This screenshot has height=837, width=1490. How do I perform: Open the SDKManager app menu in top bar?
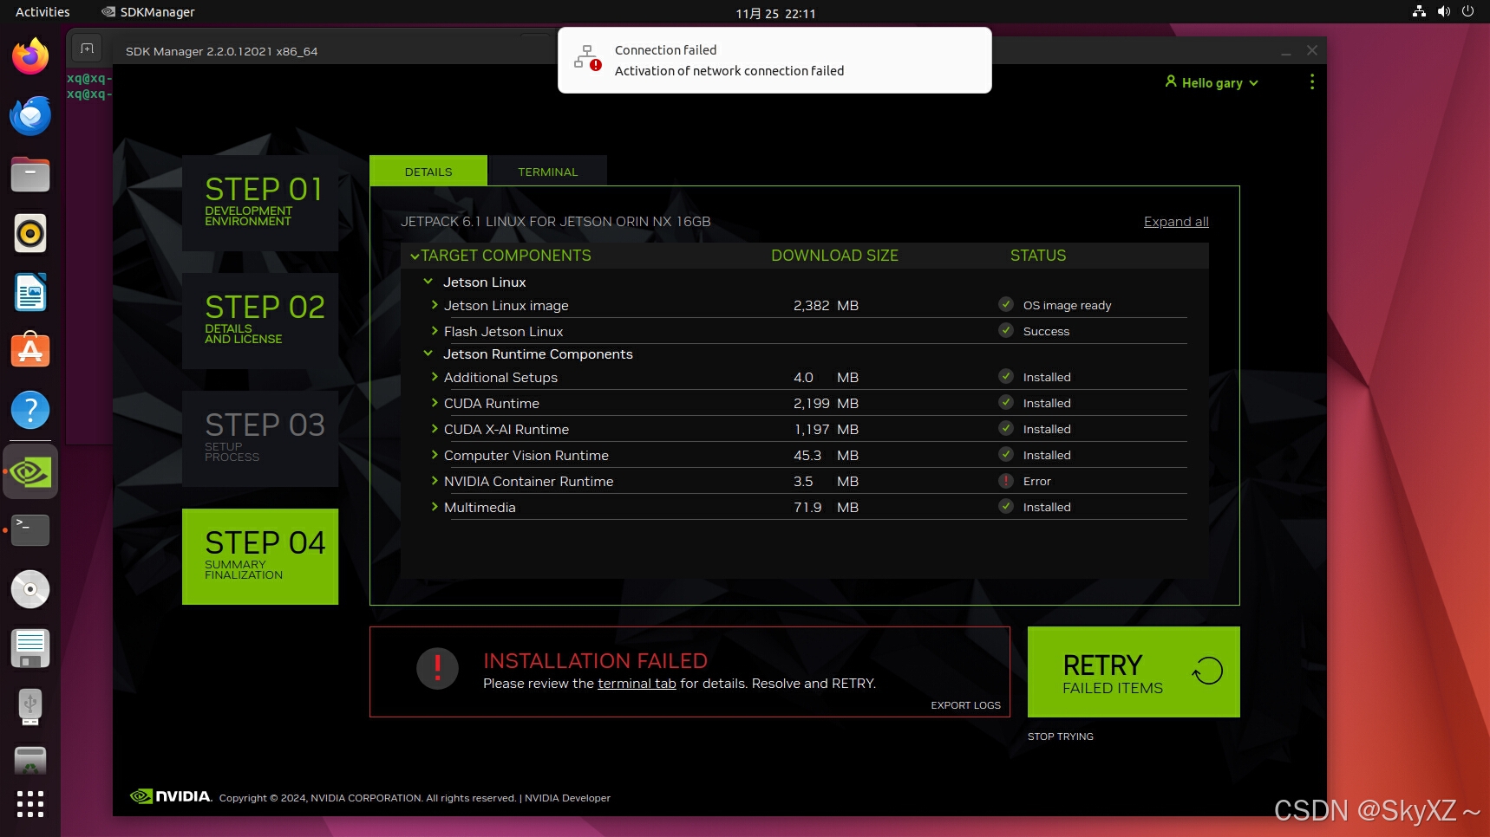point(147,12)
